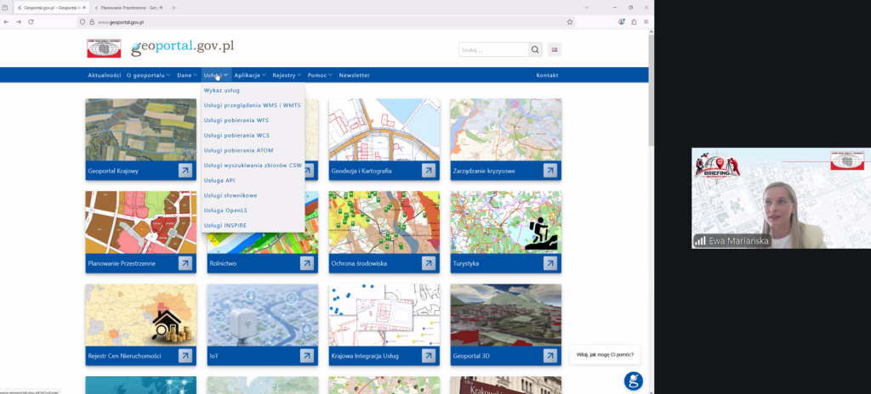Click into the Szukaj search field

[493, 49]
